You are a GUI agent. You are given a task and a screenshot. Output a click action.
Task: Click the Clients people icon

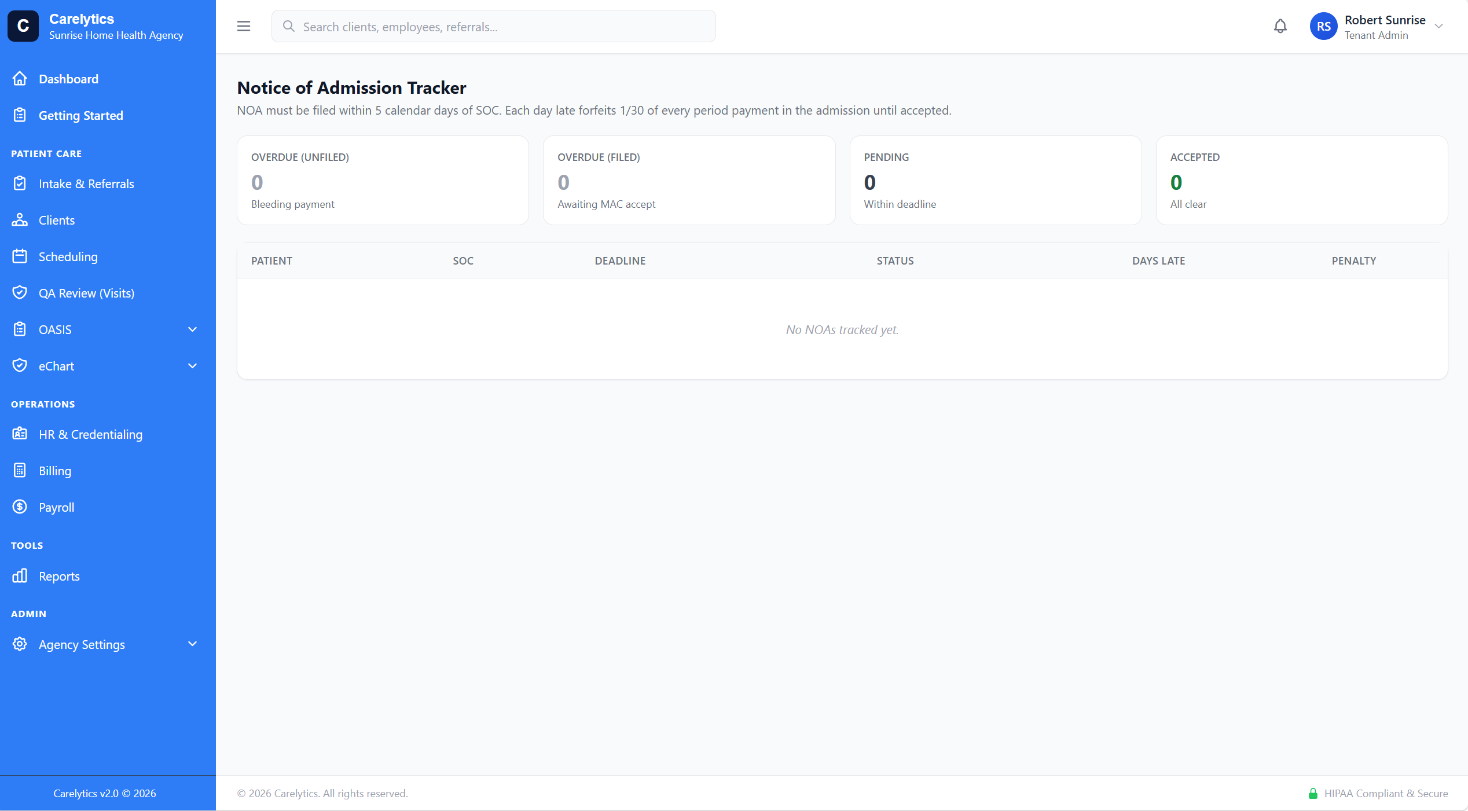(20, 220)
